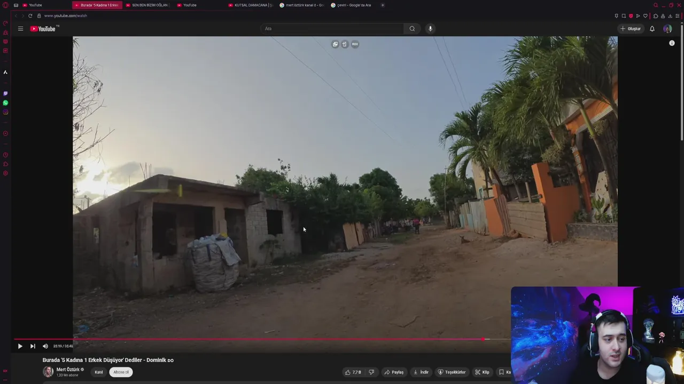The image size is (684, 384).
Task: Click the magnifier search button
Action: click(x=412, y=29)
